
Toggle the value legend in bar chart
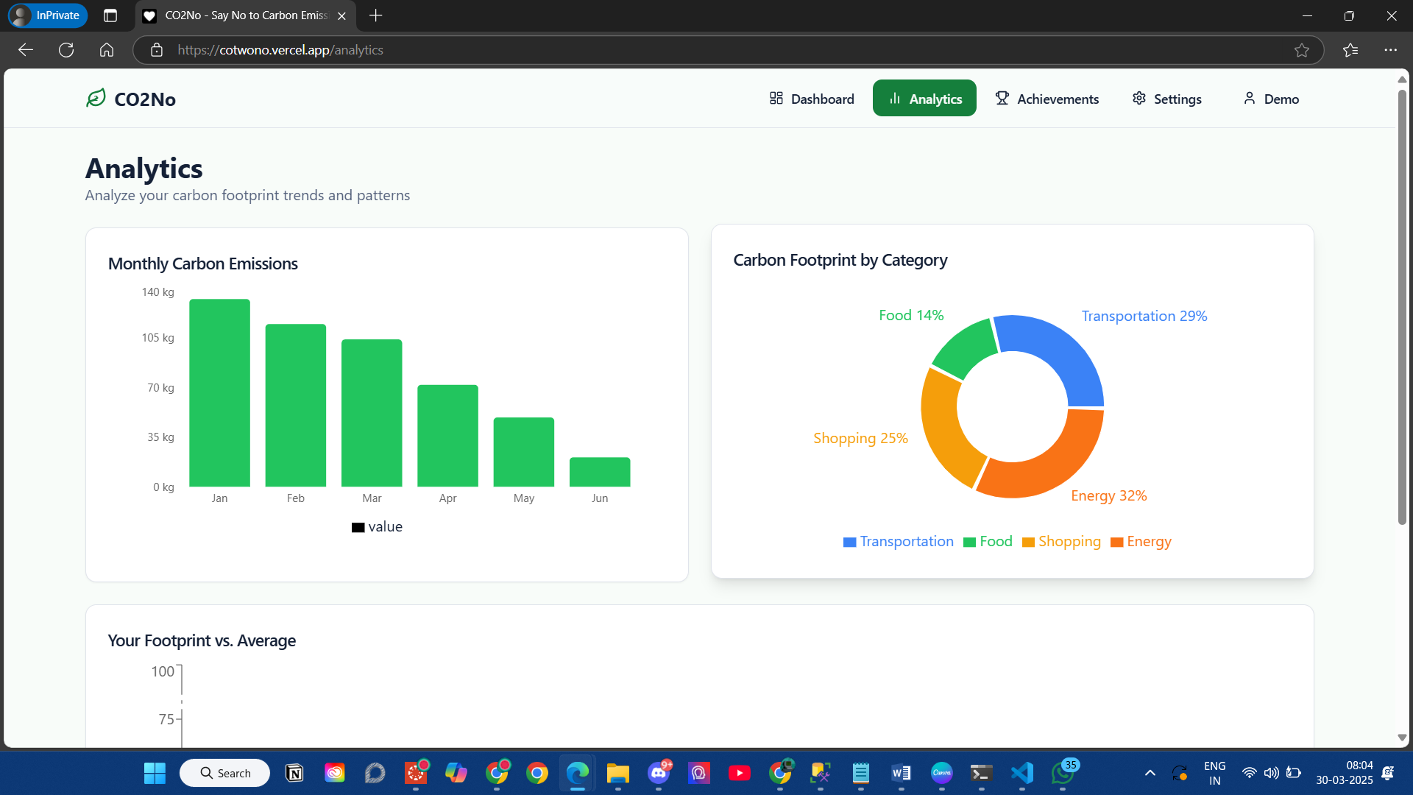pos(377,527)
